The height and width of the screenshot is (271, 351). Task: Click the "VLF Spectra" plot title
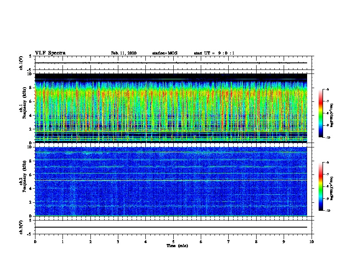pyautogui.click(x=50, y=53)
